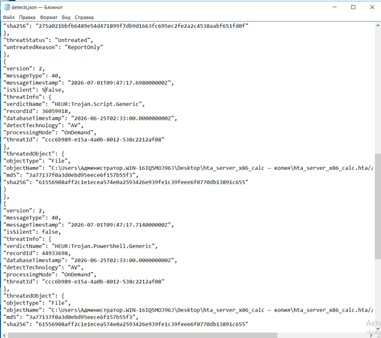This screenshot has height=338, width=381.
Task: Close the detects.json Notepad window
Action: pos(372,7)
